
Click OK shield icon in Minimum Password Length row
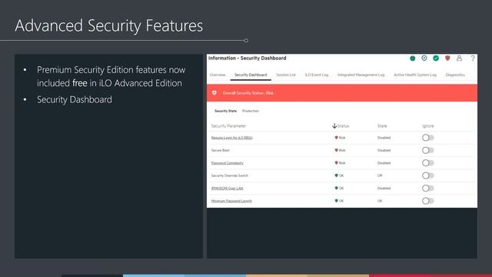point(337,201)
